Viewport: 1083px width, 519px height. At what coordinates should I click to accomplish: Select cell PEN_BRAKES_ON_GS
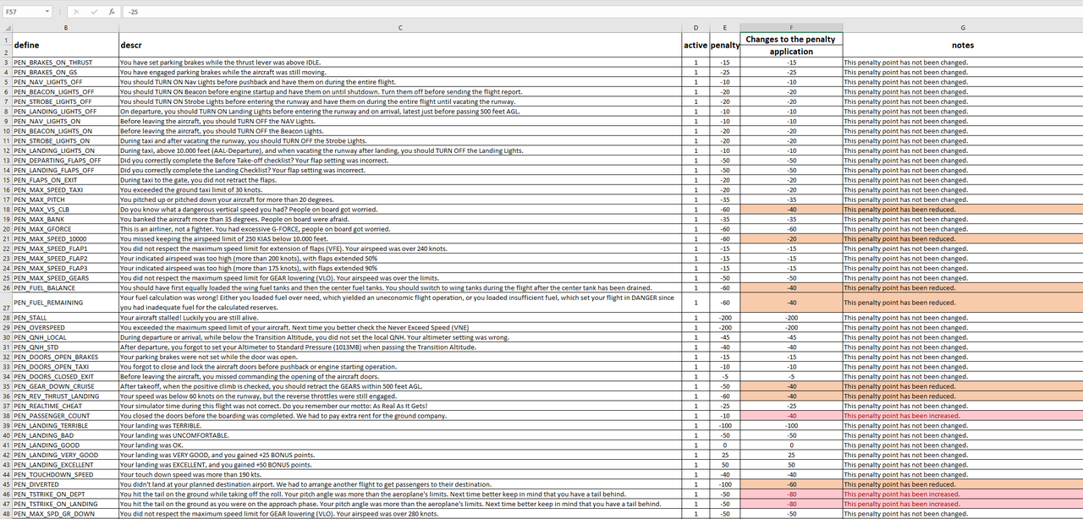[x=66, y=73]
